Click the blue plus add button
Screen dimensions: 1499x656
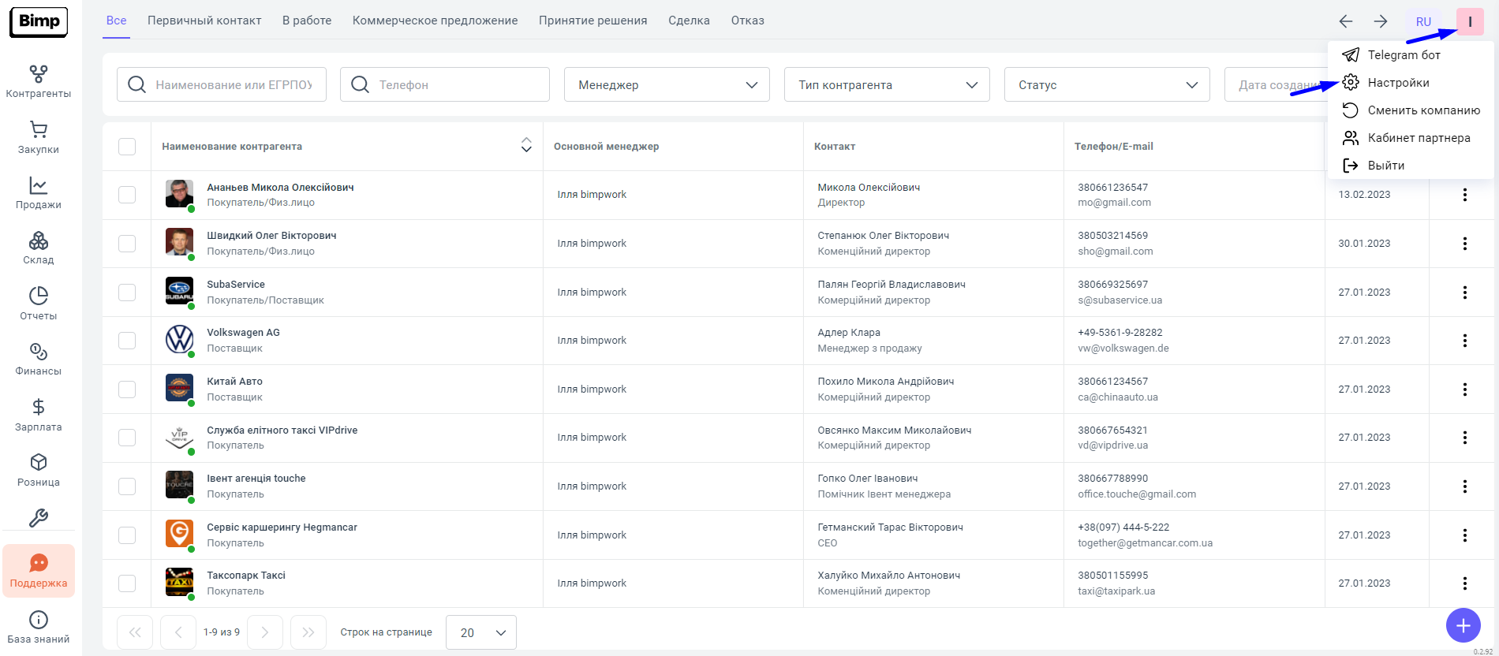pyautogui.click(x=1463, y=625)
